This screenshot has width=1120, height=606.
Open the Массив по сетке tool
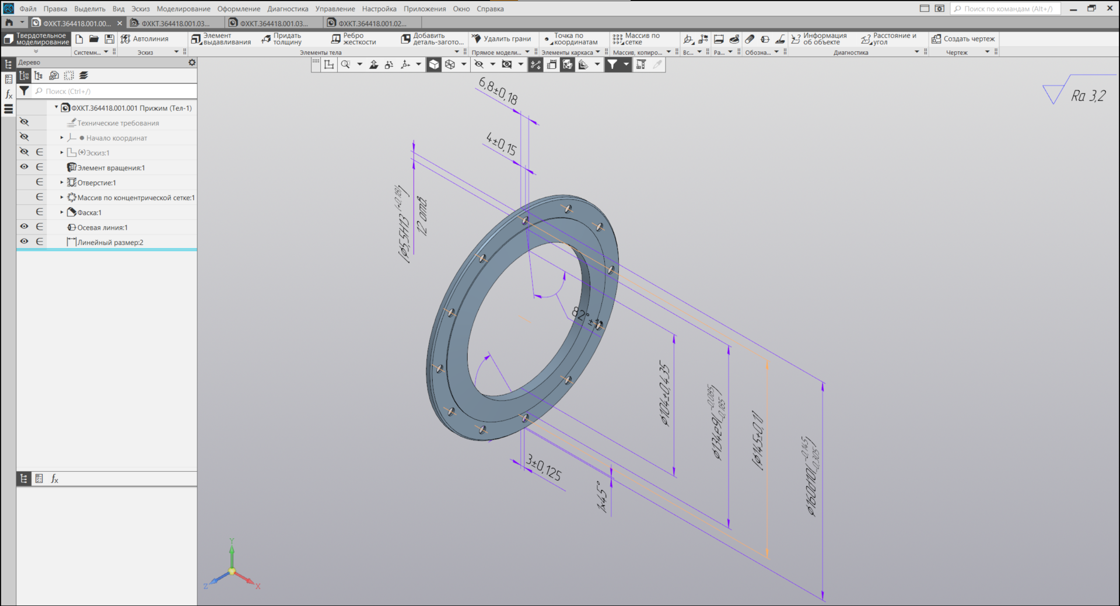[x=636, y=39]
